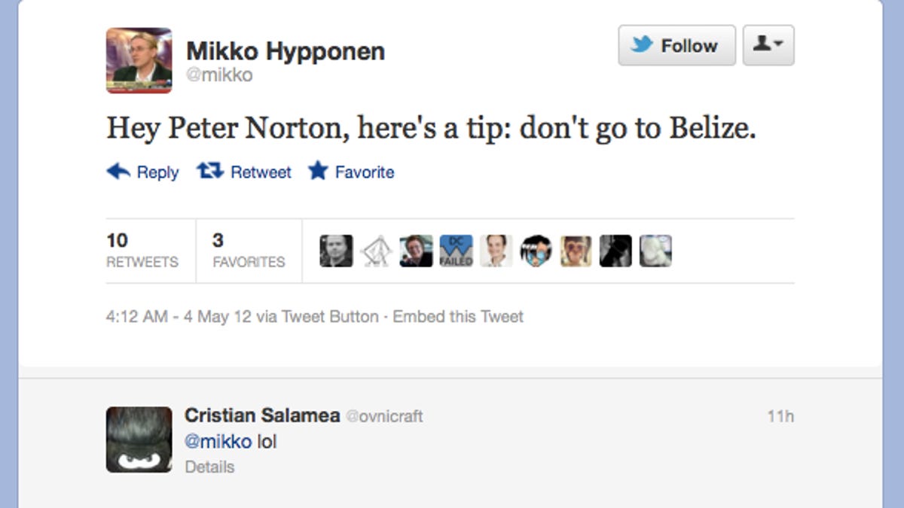This screenshot has width=904, height=508.
Task: View the 10 Retweets list
Action: click(142, 251)
